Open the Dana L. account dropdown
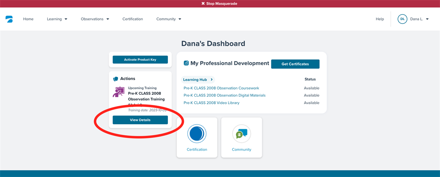This screenshot has width=440, height=177. 419,19
